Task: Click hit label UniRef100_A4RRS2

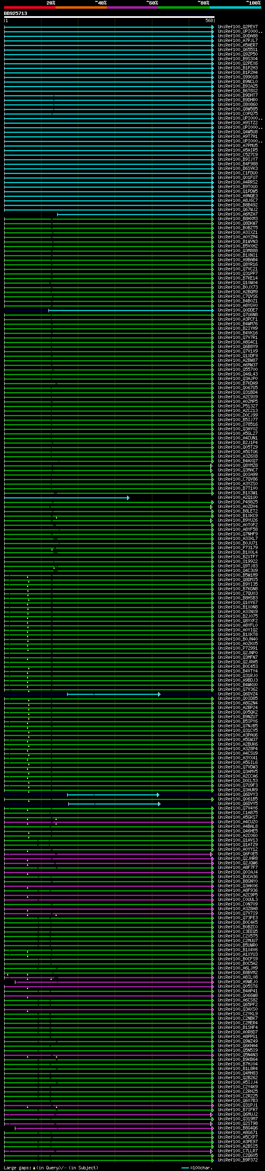Action: [x=237, y=182]
